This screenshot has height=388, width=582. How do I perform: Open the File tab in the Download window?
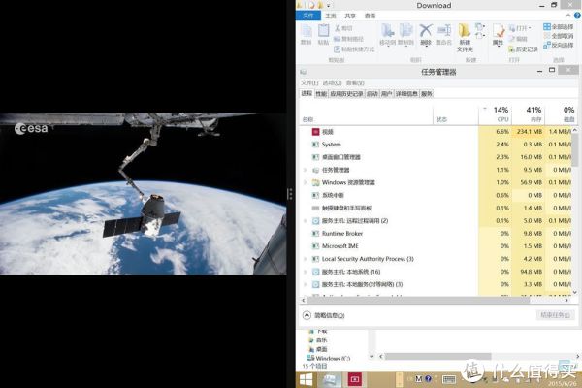(x=308, y=16)
